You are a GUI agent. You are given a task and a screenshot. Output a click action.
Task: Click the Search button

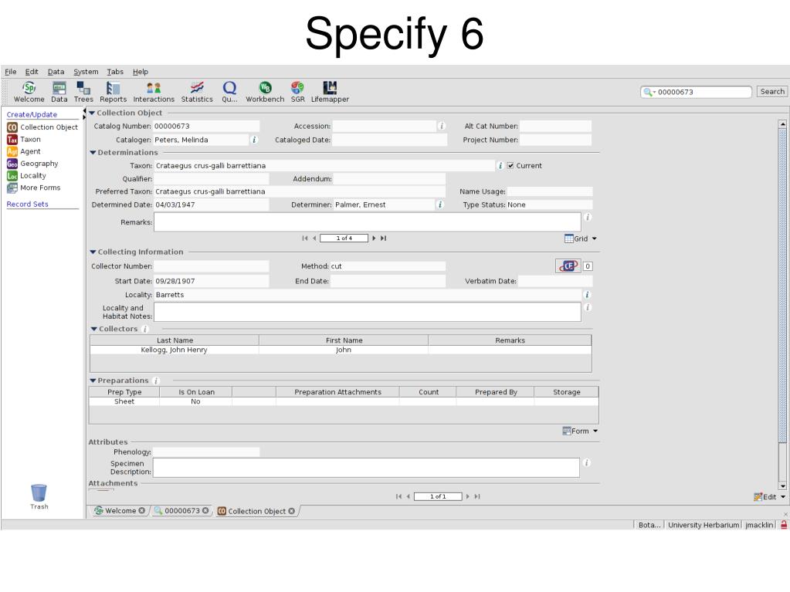[772, 92]
